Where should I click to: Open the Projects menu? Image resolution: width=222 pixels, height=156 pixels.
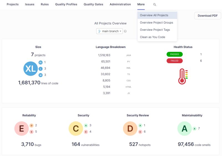tap(12, 4)
